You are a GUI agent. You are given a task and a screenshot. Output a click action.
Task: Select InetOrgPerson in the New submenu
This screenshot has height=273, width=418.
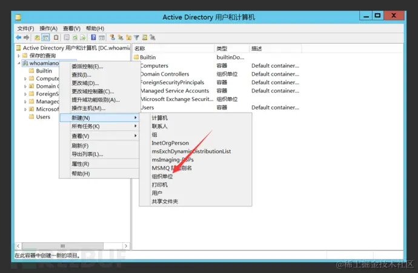pos(196,143)
